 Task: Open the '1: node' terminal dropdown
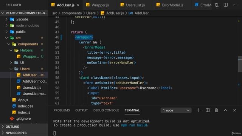point(176,110)
